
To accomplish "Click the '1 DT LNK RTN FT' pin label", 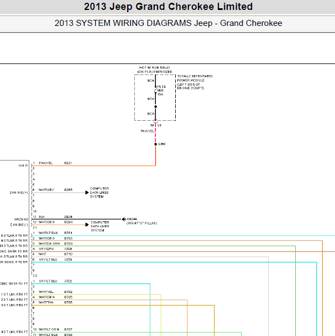I will (x=14, y=294).
